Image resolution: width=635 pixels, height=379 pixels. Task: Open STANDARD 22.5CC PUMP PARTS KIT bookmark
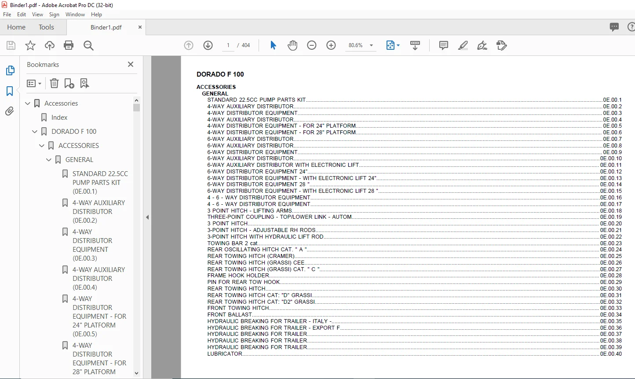point(100,183)
